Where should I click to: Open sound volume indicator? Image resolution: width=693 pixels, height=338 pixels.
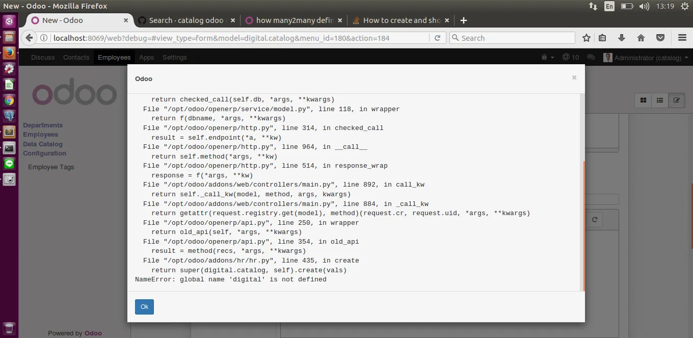click(644, 6)
